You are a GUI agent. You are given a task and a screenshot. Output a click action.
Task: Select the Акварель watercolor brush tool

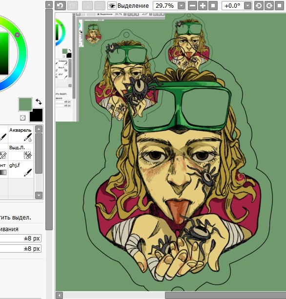tap(21, 135)
